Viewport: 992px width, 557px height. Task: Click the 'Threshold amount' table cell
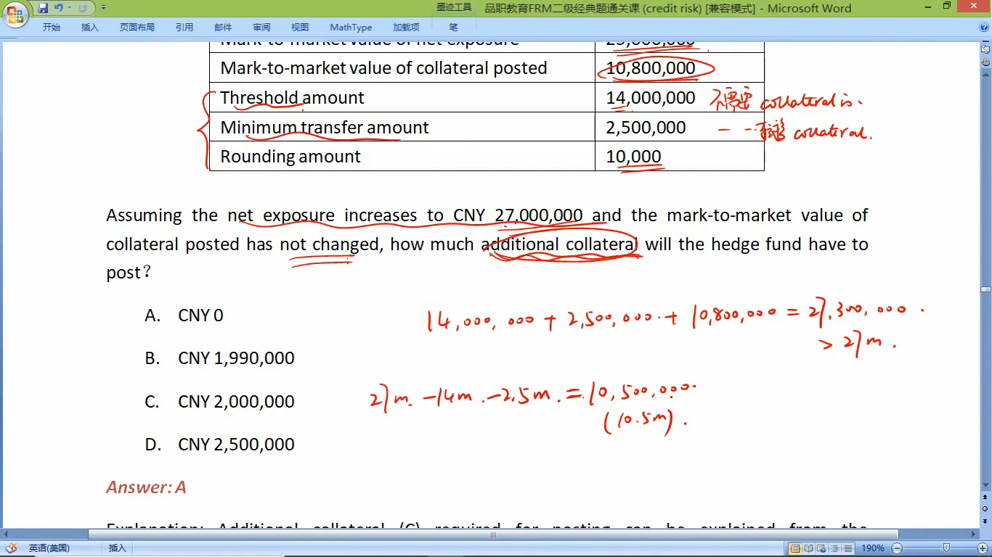pyautogui.click(x=402, y=97)
